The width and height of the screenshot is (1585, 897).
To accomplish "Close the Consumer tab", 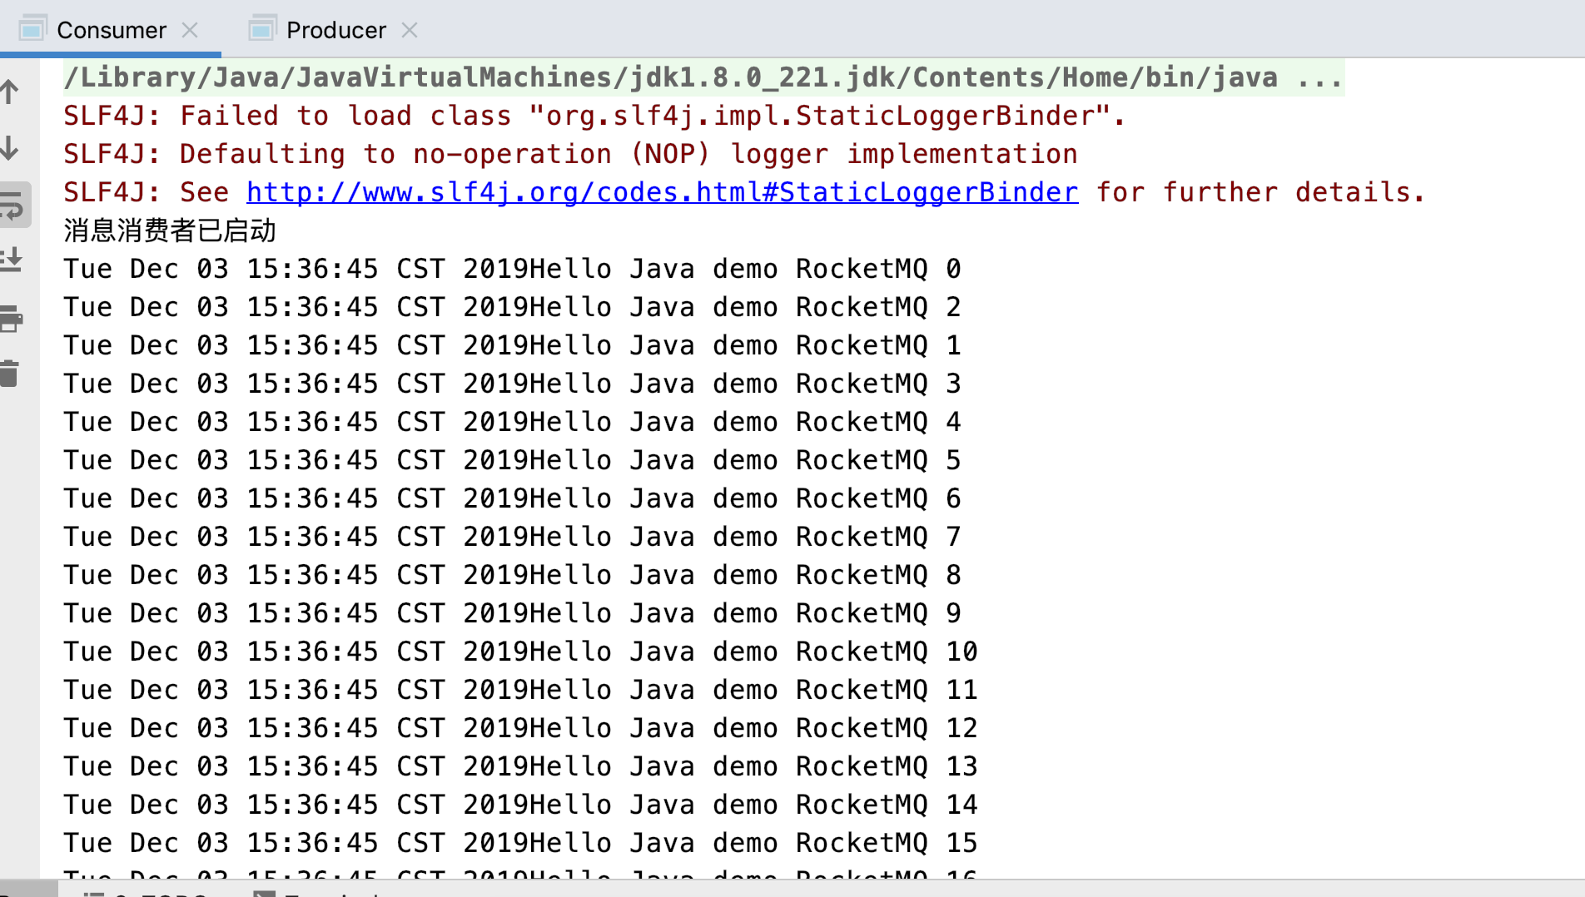I will [190, 30].
